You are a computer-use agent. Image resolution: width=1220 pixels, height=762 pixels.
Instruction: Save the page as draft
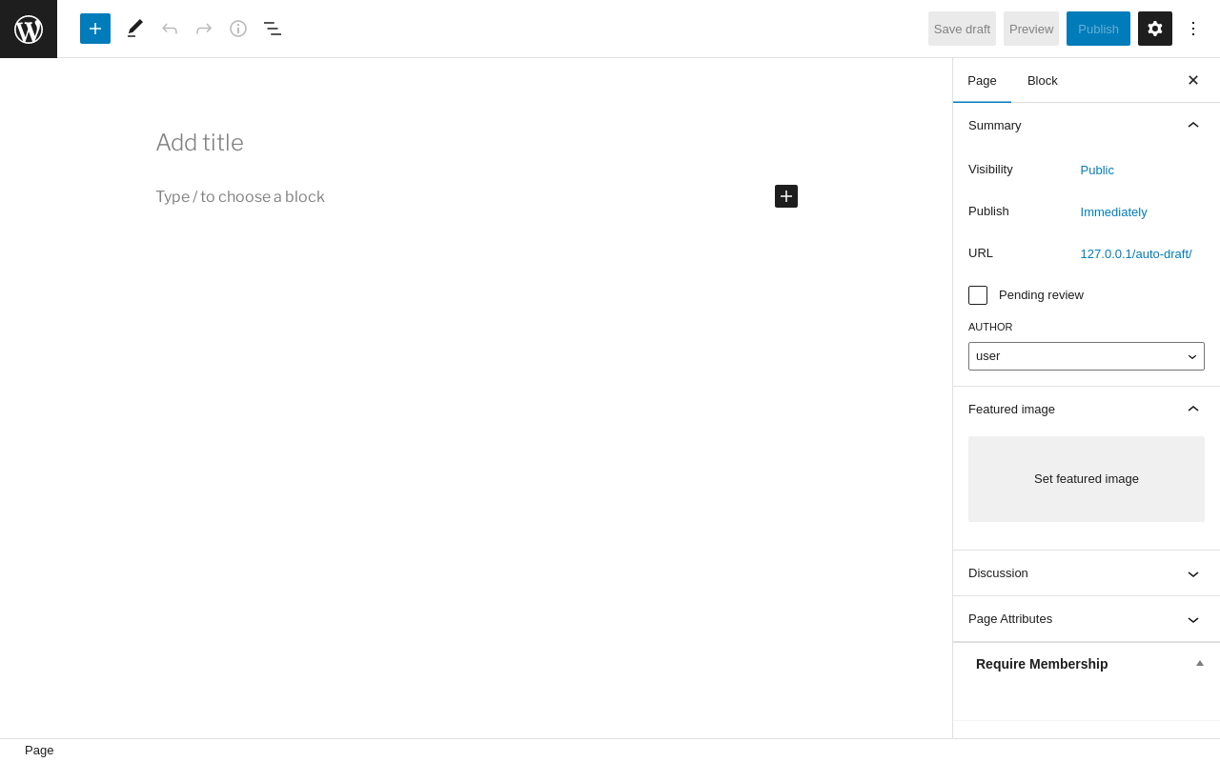pyautogui.click(x=962, y=29)
